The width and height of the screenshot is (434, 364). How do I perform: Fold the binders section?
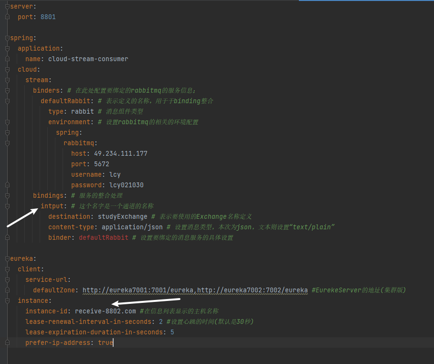7,90
